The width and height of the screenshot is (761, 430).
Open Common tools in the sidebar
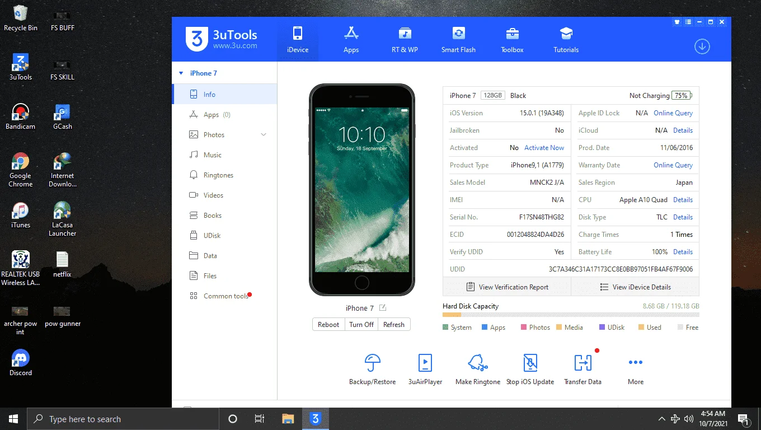[224, 296]
